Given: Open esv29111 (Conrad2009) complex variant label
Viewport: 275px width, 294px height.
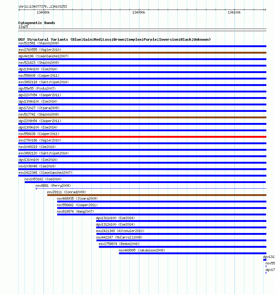Looking at the screenshot, I should tap(66, 192).
